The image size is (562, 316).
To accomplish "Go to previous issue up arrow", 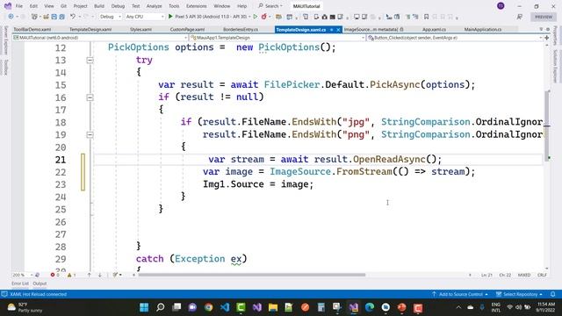I will point(89,275).
